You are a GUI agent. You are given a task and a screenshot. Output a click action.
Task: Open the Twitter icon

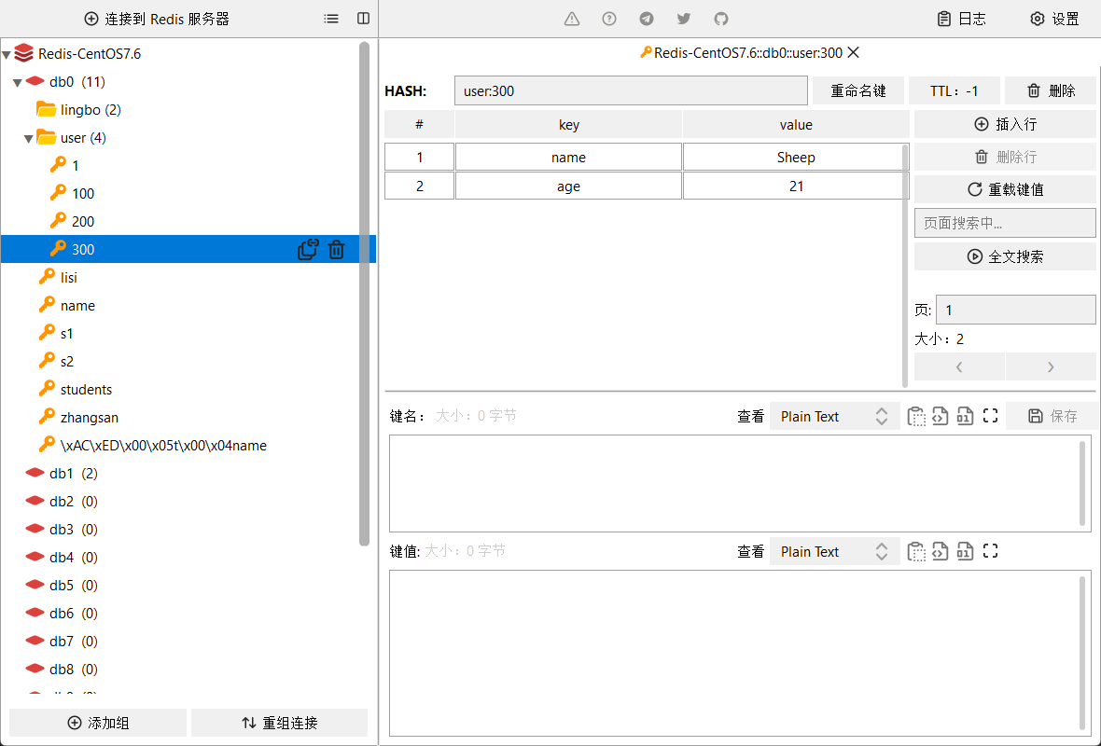point(684,19)
